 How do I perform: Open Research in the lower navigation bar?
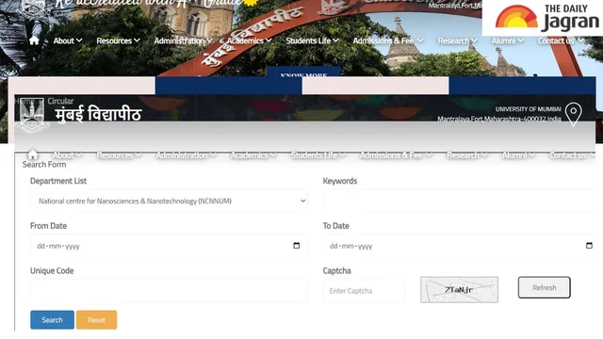click(467, 154)
